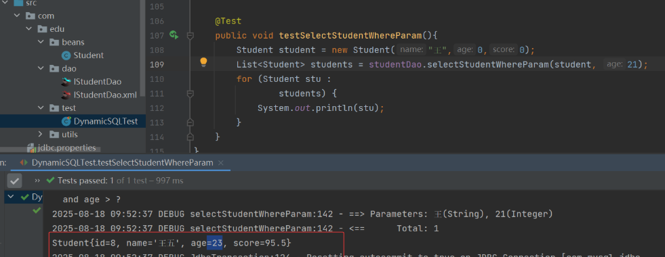Run the test from the line 107 gutter icon
Viewport: 665px width, 257px height.
174,35
